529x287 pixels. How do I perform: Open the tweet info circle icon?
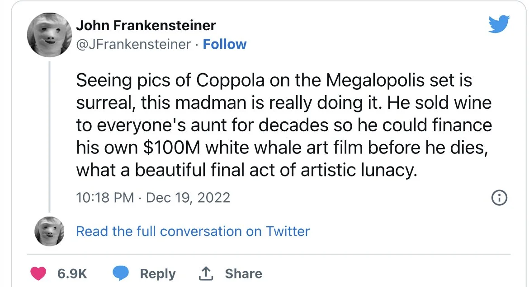tap(499, 198)
